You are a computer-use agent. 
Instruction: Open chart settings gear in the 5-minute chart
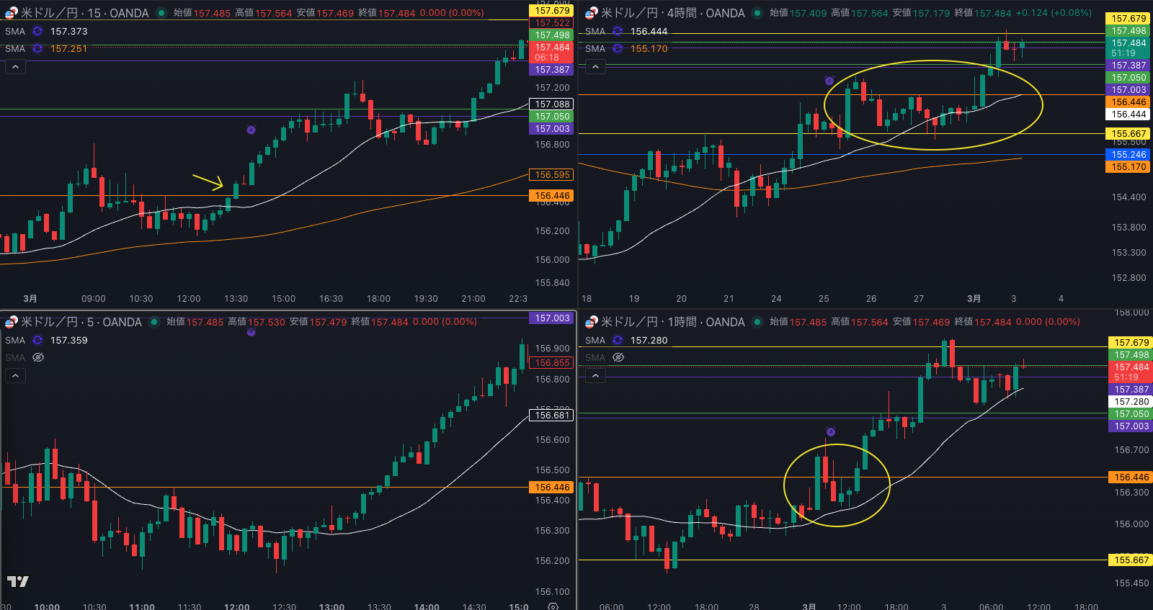(553, 606)
